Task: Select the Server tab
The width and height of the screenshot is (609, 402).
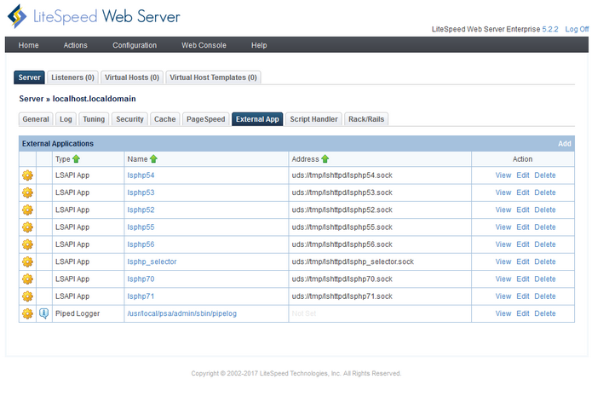Action: click(30, 78)
